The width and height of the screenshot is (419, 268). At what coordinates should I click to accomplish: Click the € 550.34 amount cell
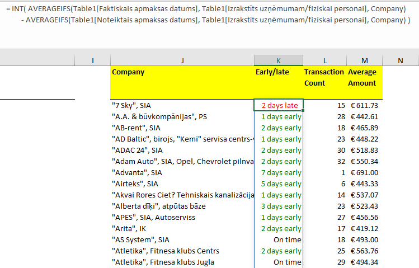pyautogui.click(x=365, y=161)
